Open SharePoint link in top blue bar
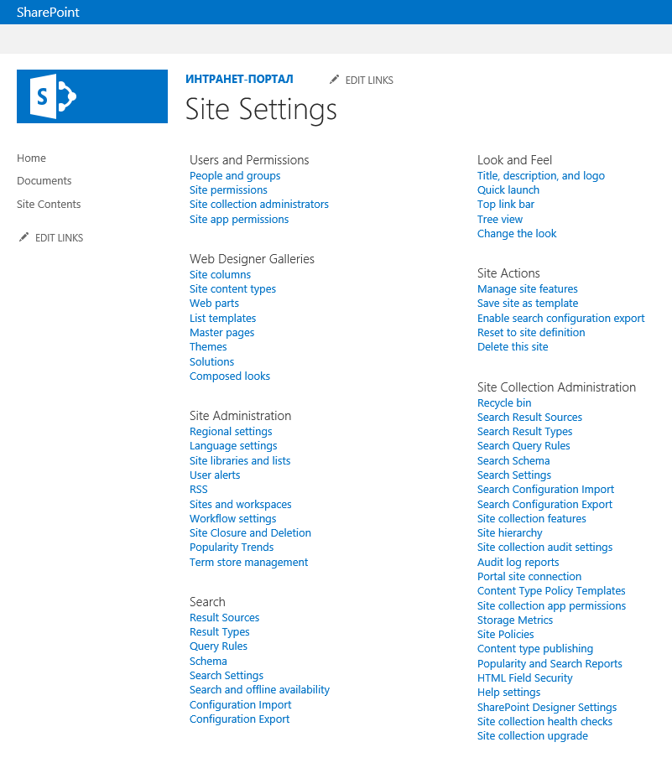Image resolution: width=672 pixels, height=763 pixels. pos(49,13)
